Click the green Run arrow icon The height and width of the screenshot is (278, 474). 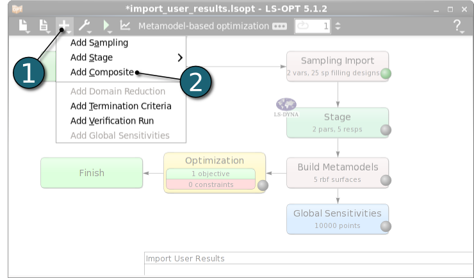107,26
